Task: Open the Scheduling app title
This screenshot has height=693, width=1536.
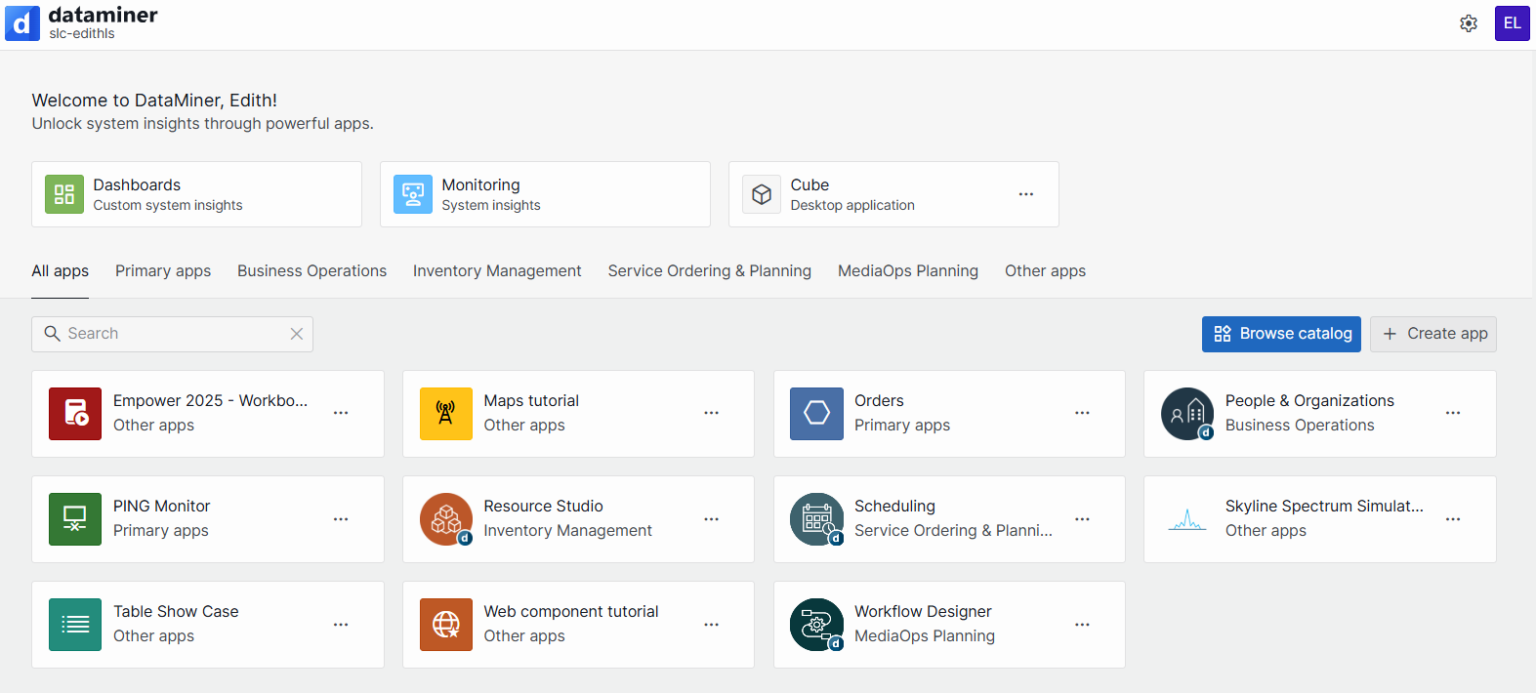Action: coord(894,506)
